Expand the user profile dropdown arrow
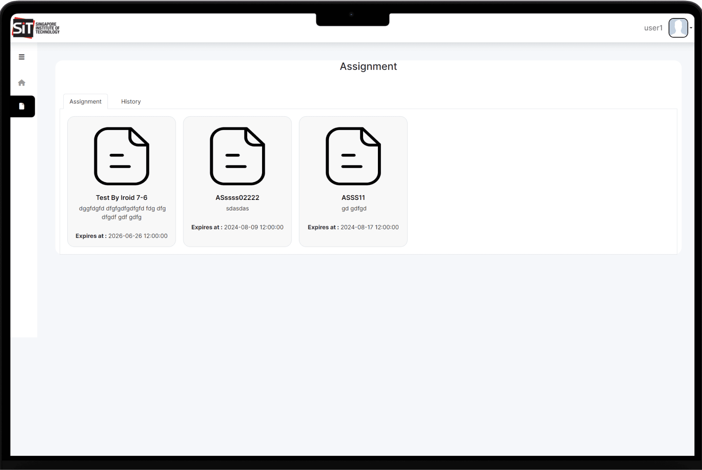Image resolution: width=702 pixels, height=470 pixels. tap(691, 28)
